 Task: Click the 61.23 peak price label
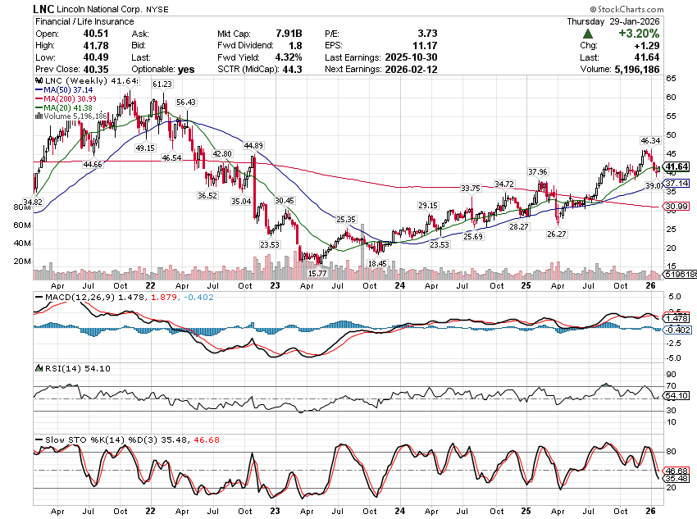pos(162,84)
